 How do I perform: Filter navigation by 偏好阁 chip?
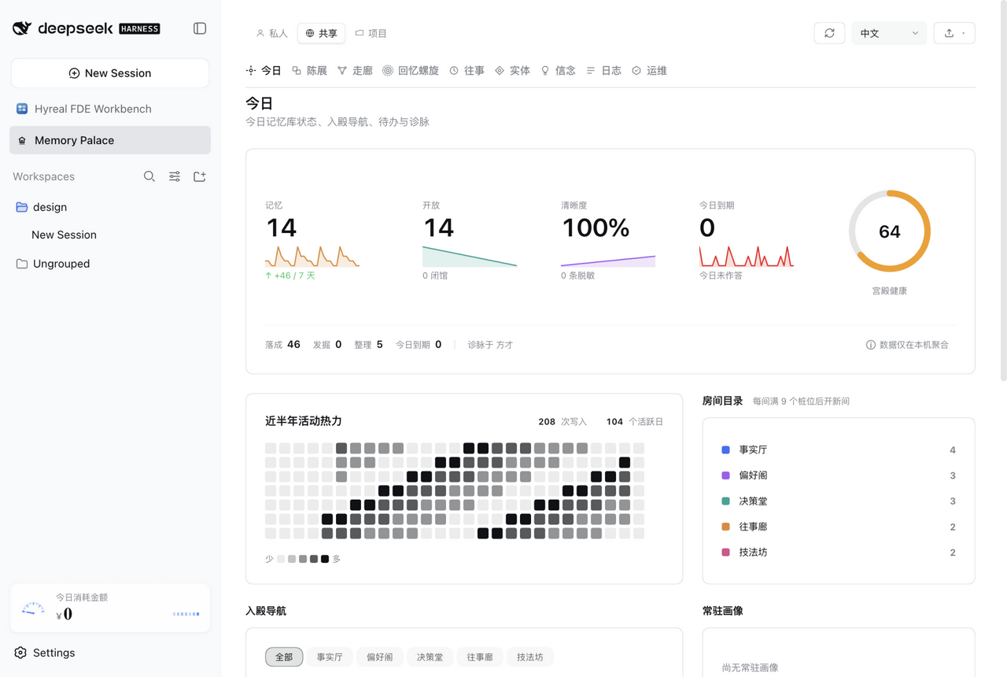(x=379, y=657)
